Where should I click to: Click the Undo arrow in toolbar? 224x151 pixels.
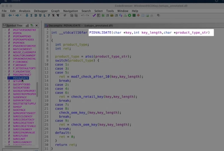point(83,15)
